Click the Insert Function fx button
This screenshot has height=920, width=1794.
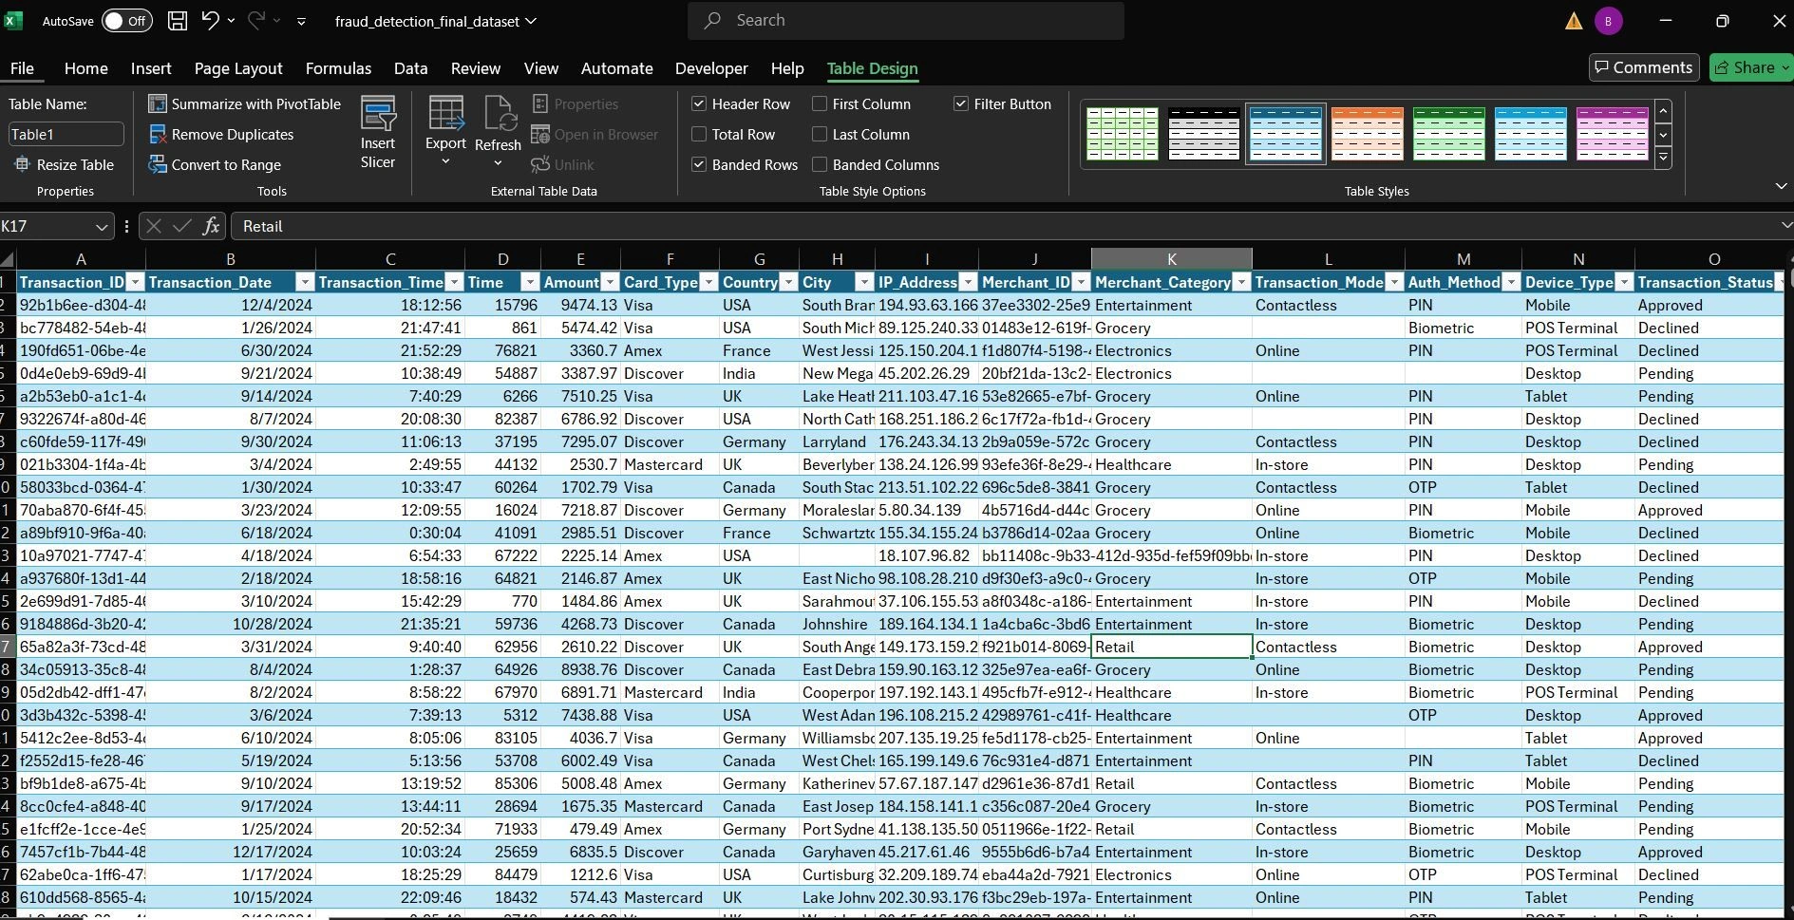point(211,226)
